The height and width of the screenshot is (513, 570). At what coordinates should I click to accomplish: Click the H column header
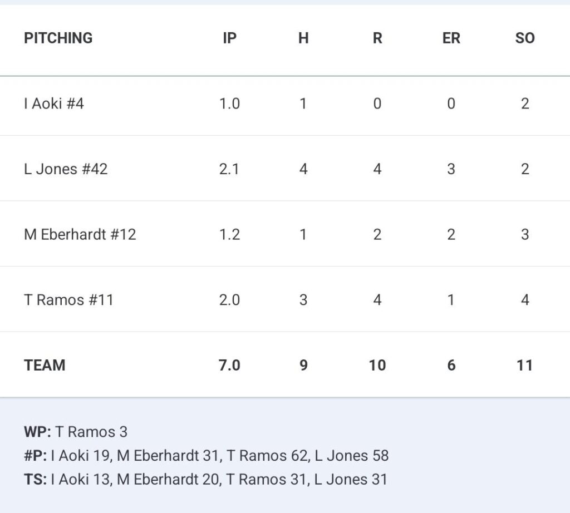[x=303, y=38]
